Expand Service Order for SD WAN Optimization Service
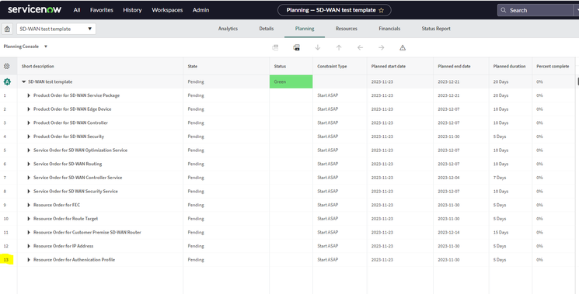 pyautogui.click(x=29, y=150)
